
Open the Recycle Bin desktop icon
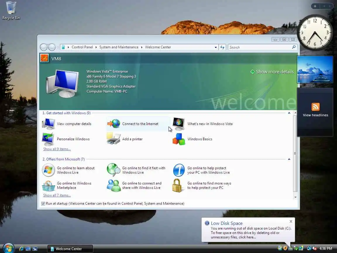[11, 11]
